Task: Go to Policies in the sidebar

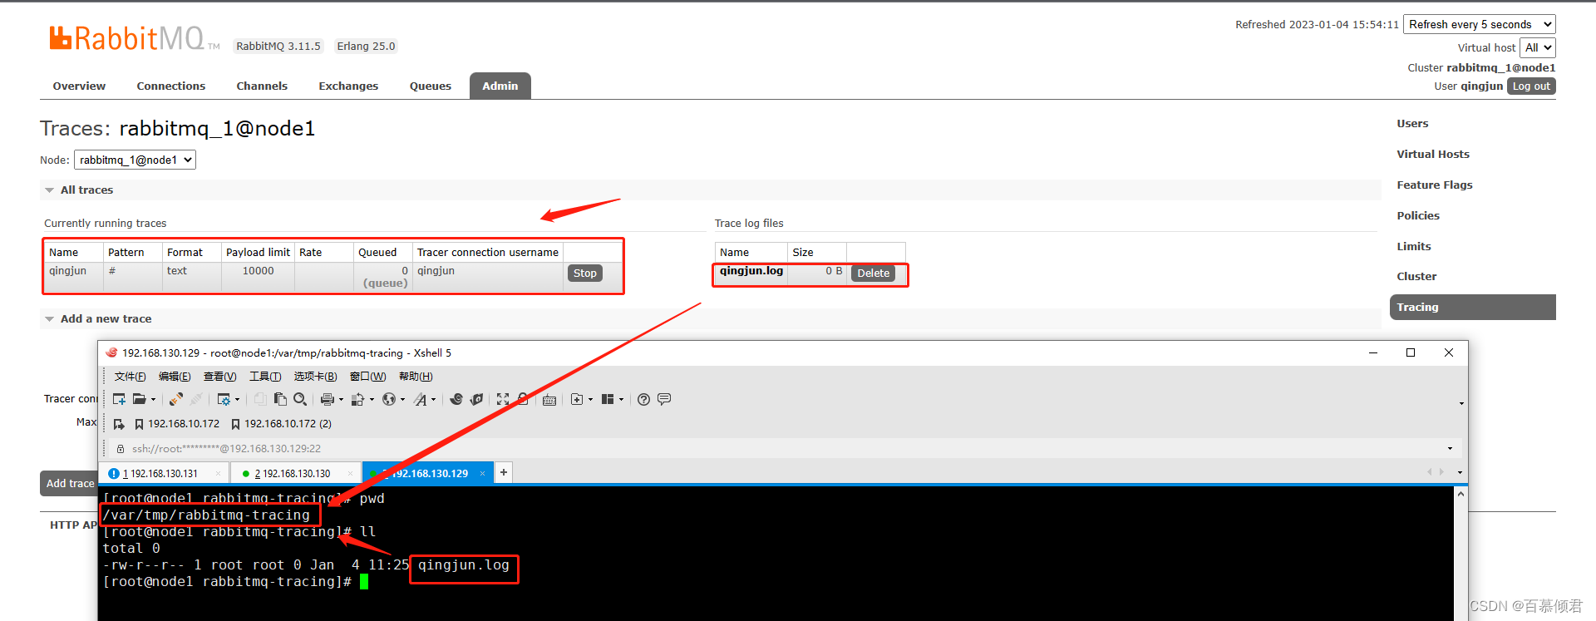Action: [1418, 215]
